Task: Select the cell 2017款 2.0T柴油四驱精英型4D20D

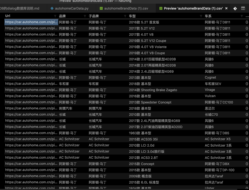Action: pos(156,127)
